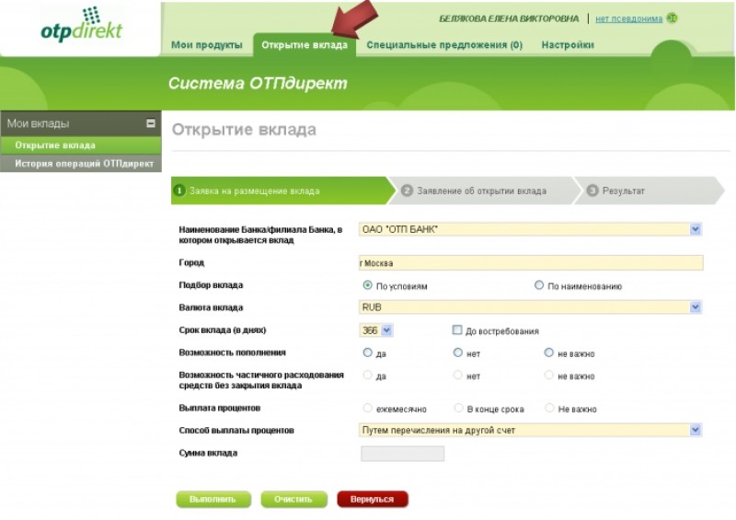Image resolution: width=736 pixels, height=520 pixels.
Task: Open the Срок вклада 366 days dropdown
Action: coord(386,330)
